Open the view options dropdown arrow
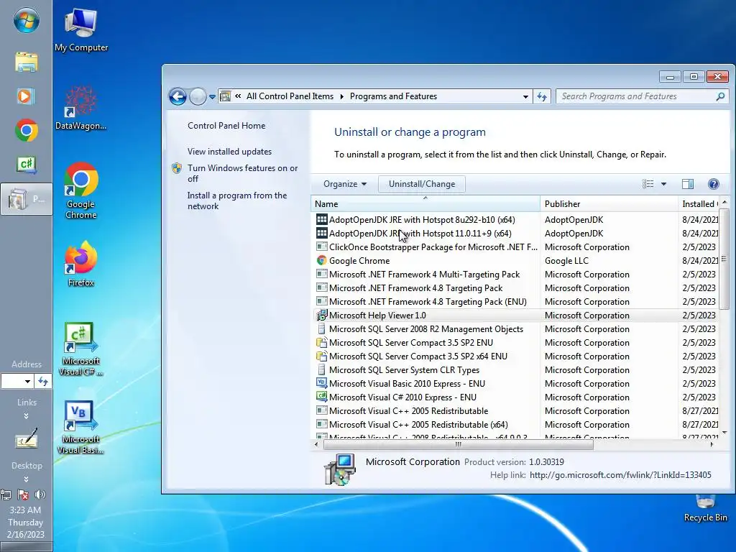 (663, 184)
